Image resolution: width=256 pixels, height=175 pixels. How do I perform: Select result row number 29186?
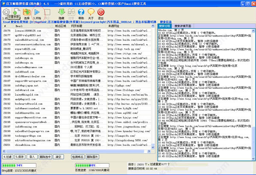coord(77,76)
